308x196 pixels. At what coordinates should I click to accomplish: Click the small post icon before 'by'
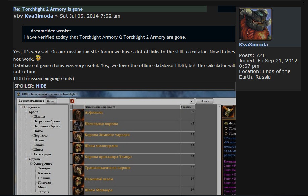click(15, 16)
